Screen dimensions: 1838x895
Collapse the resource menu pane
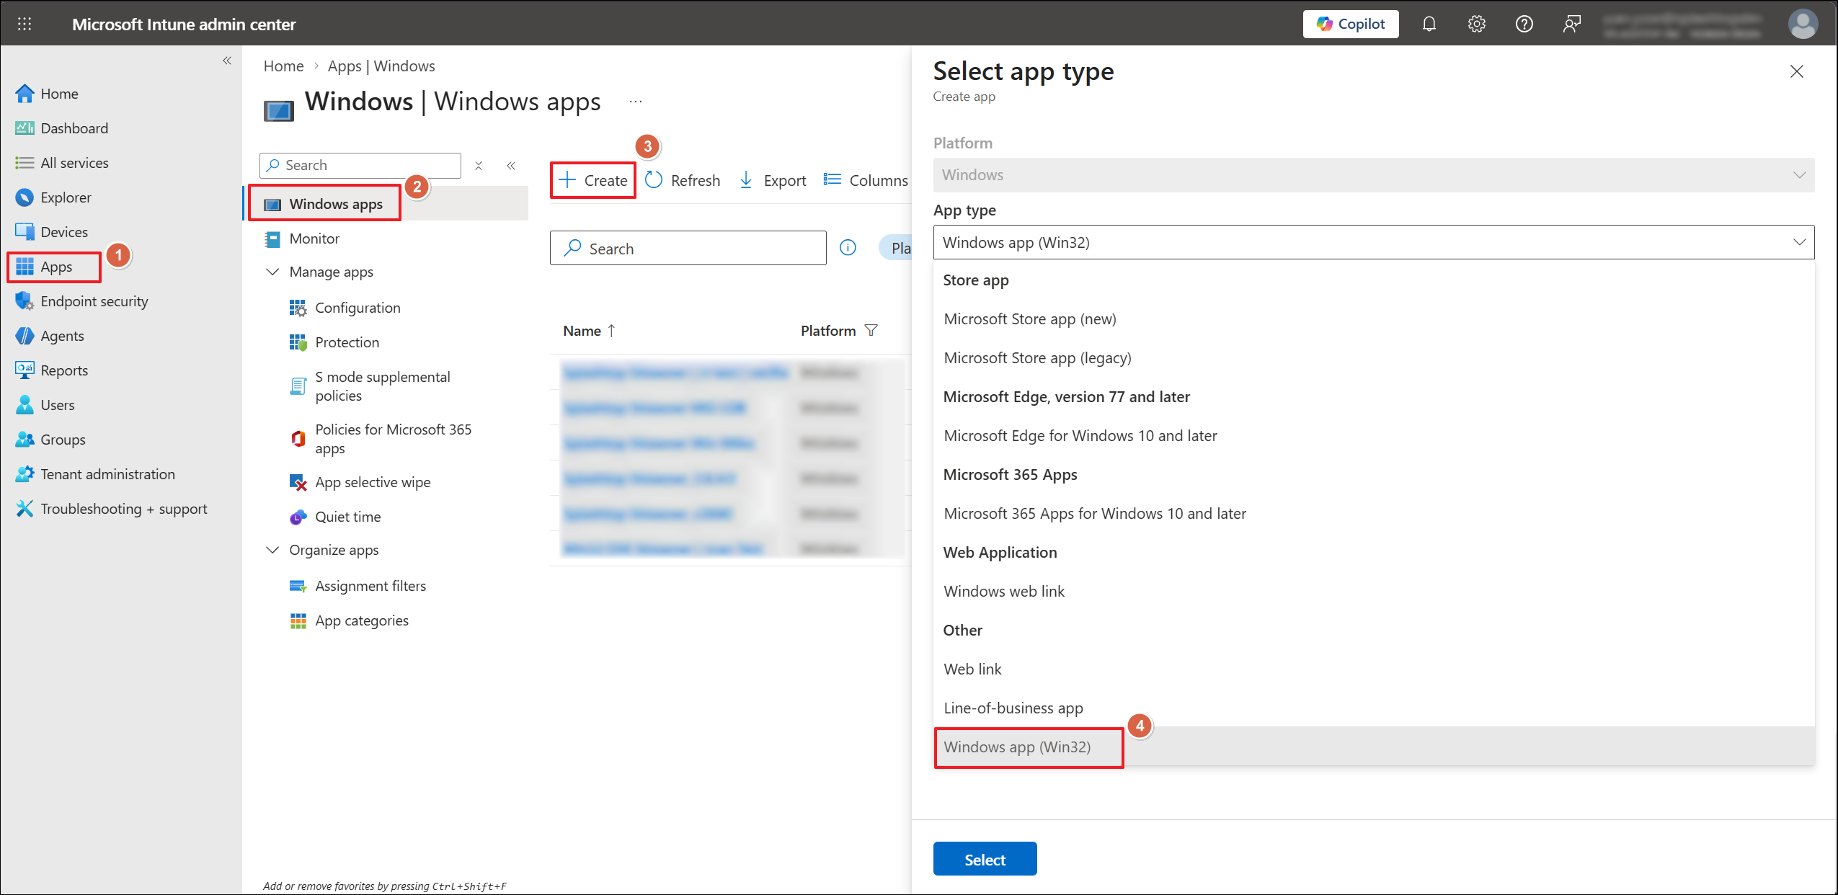[x=511, y=166]
